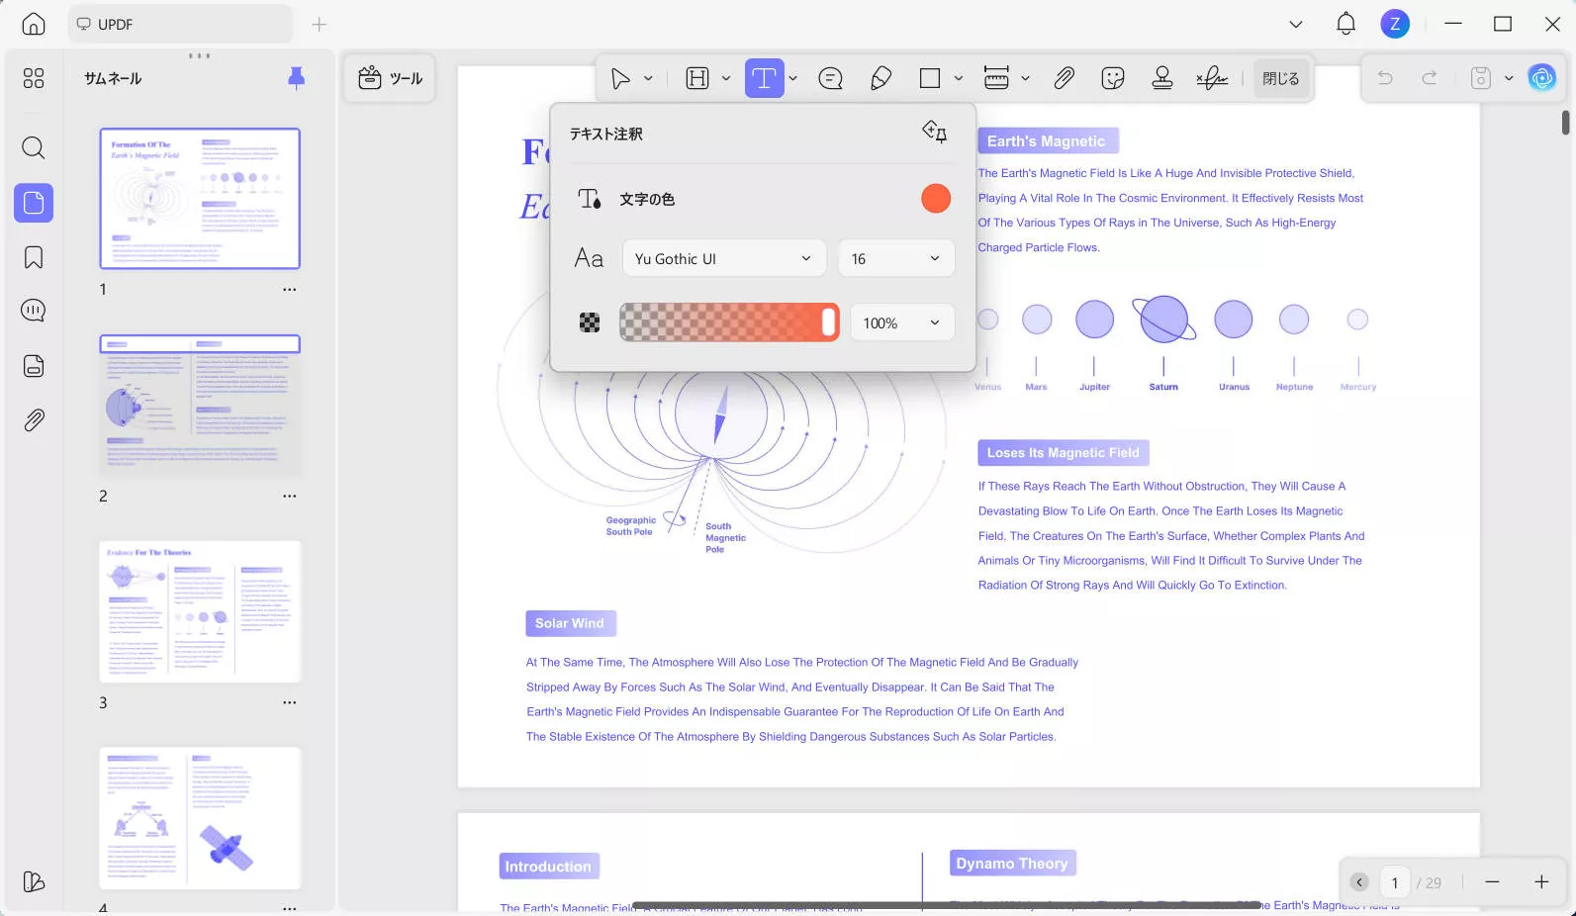
Task: Select the pencil drawing tool
Action: coord(881,78)
